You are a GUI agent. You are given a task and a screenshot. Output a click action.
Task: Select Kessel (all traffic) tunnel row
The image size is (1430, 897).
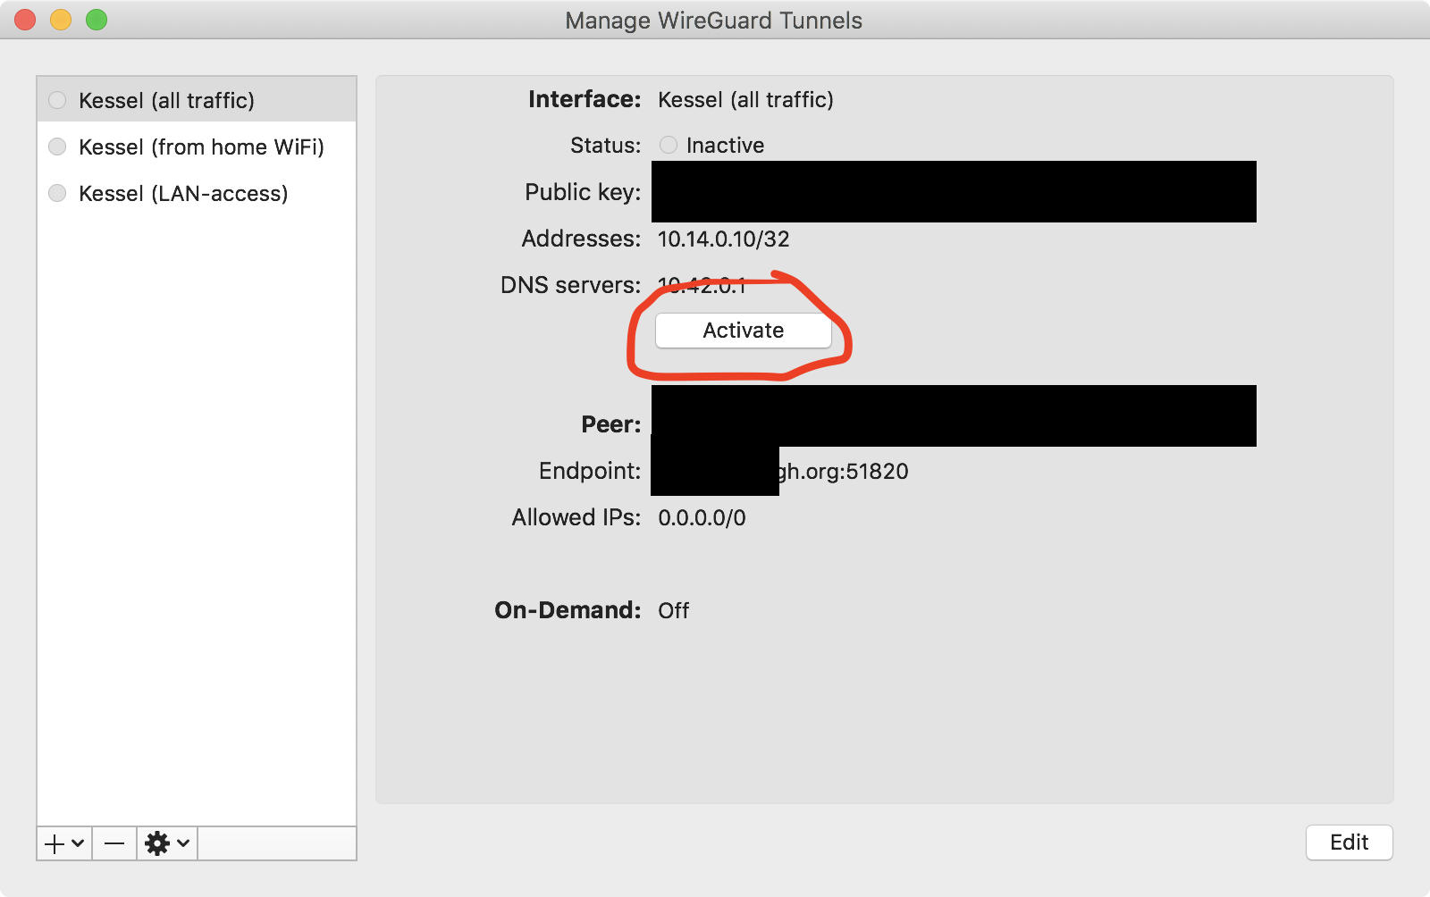coord(197,100)
